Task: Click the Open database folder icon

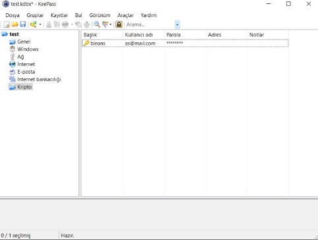Action: coord(15,24)
